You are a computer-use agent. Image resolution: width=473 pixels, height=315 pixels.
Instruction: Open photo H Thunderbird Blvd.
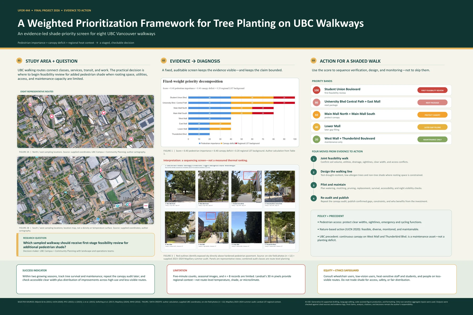tap(280, 227)
